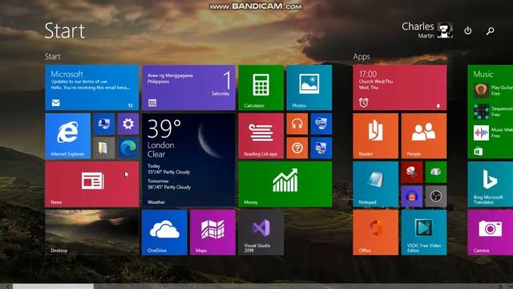Screen dimensions: 513x289
Task: Click the Search magnifier button
Action: click(x=490, y=31)
